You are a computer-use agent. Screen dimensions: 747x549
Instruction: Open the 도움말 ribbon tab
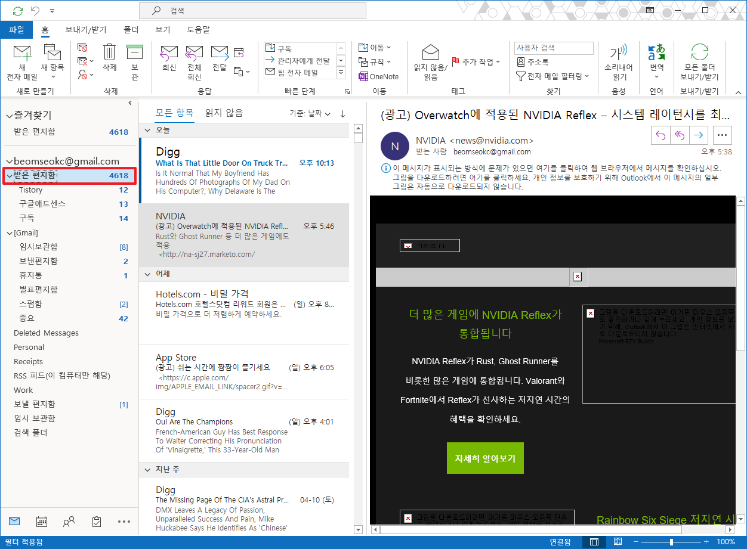click(x=198, y=29)
